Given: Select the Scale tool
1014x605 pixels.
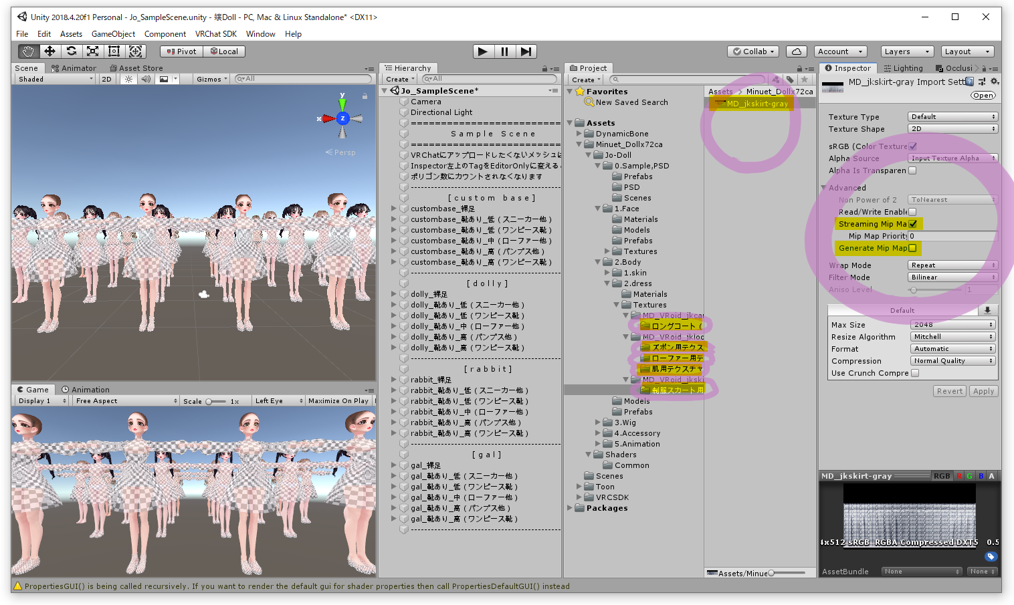Looking at the screenshot, I should pos(92,51).
